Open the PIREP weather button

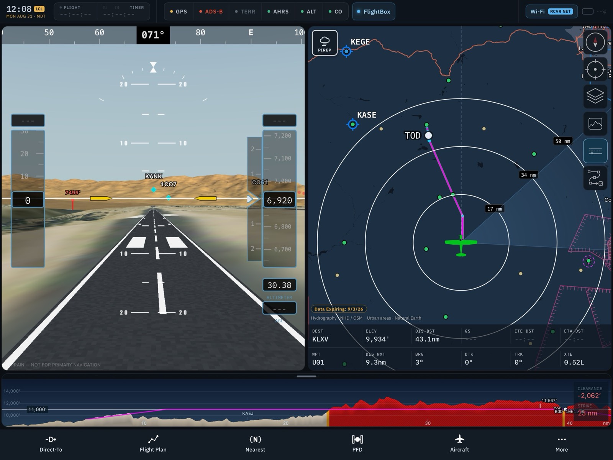pyautogui.click(x=325, y=43)
